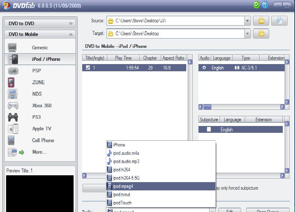Click the Aspect Ratio column header
The height and width of the screenshot is (212, 295).
[173, 58]
